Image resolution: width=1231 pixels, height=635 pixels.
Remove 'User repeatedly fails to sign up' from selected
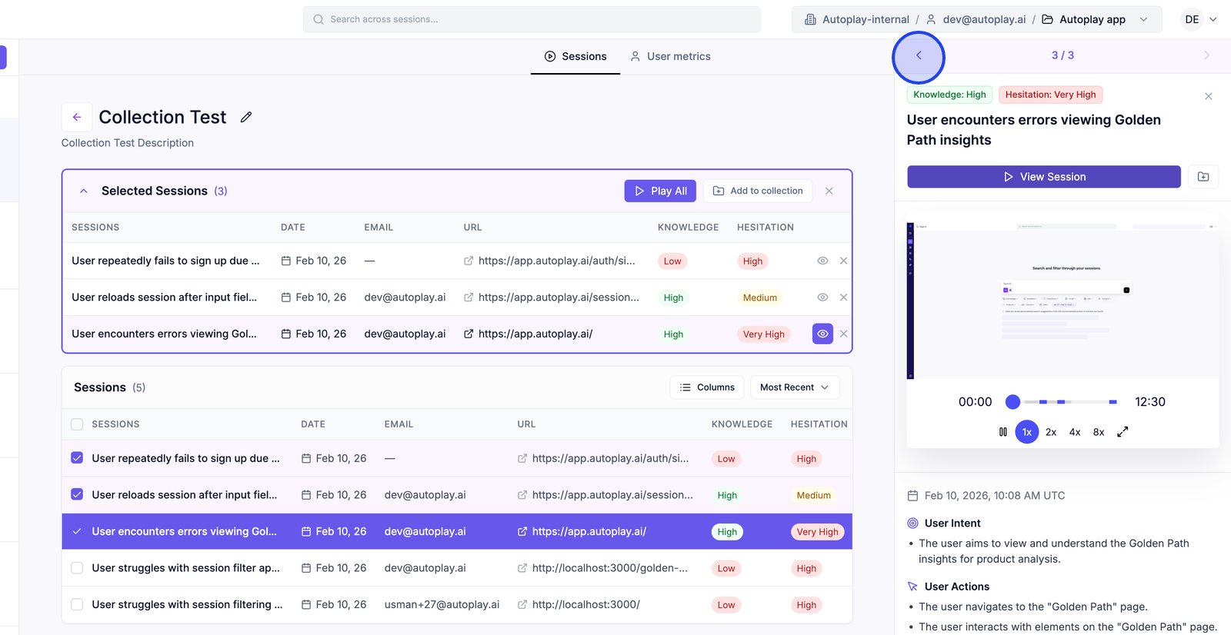[x=843, y=261]
